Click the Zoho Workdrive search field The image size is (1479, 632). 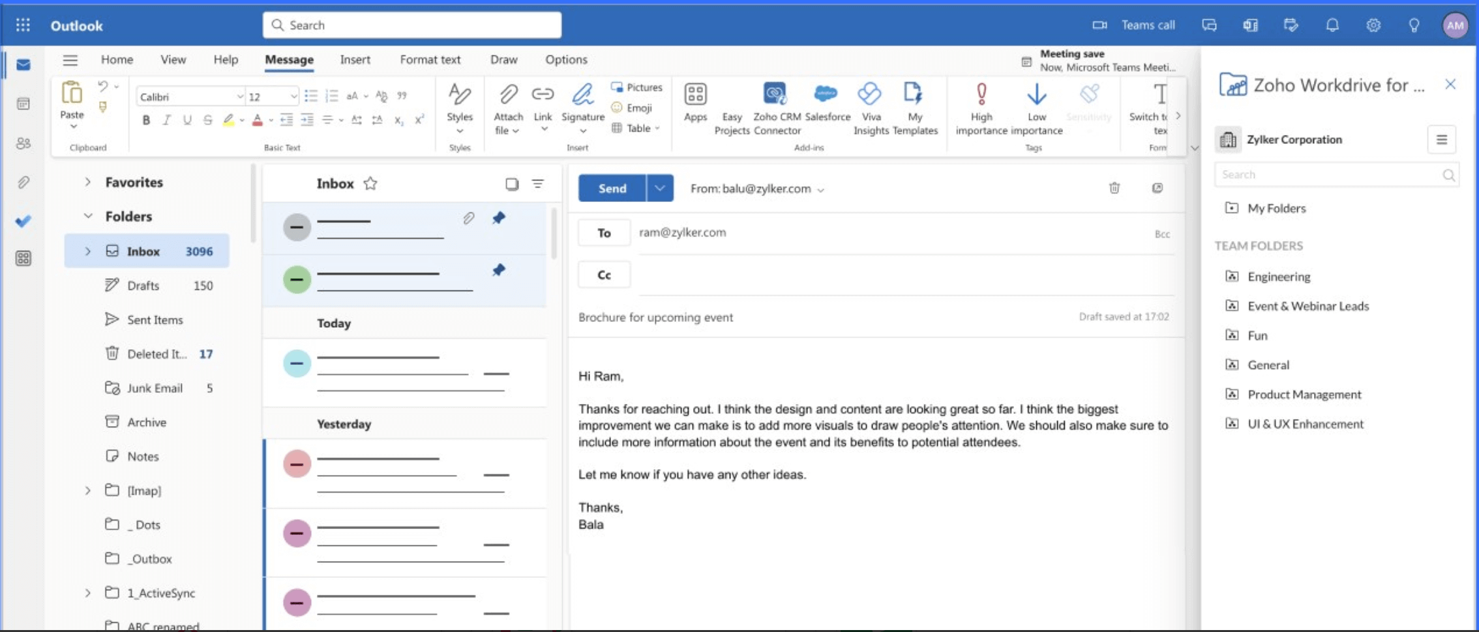coord(1336,175)
